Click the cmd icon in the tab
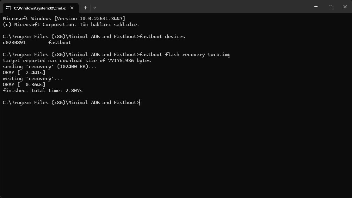This screenshot has height=198, width=352. 8,8
